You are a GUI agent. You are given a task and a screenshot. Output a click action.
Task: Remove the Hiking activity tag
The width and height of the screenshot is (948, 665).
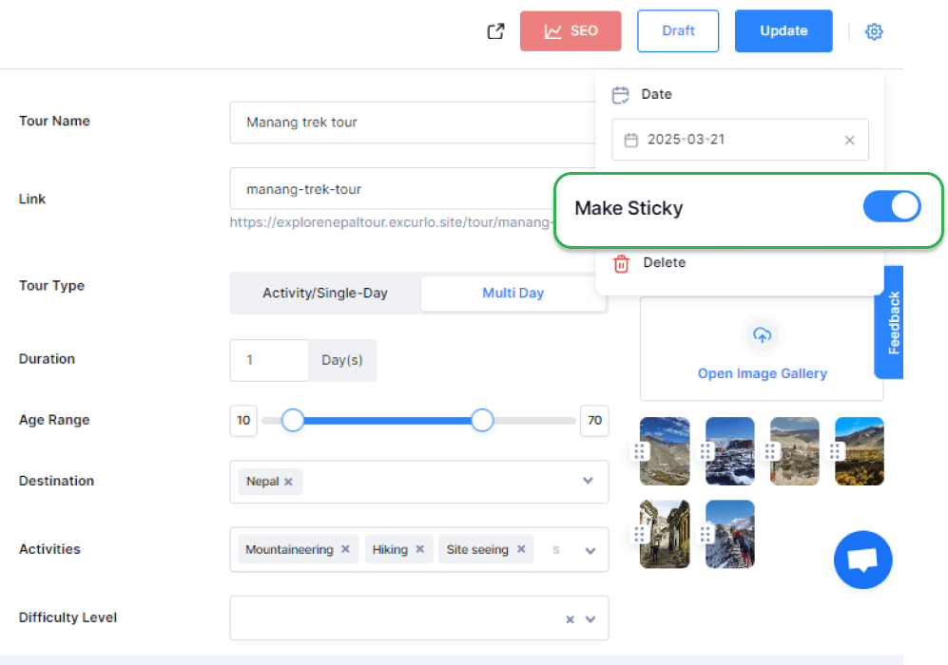[x=419, y=549]
